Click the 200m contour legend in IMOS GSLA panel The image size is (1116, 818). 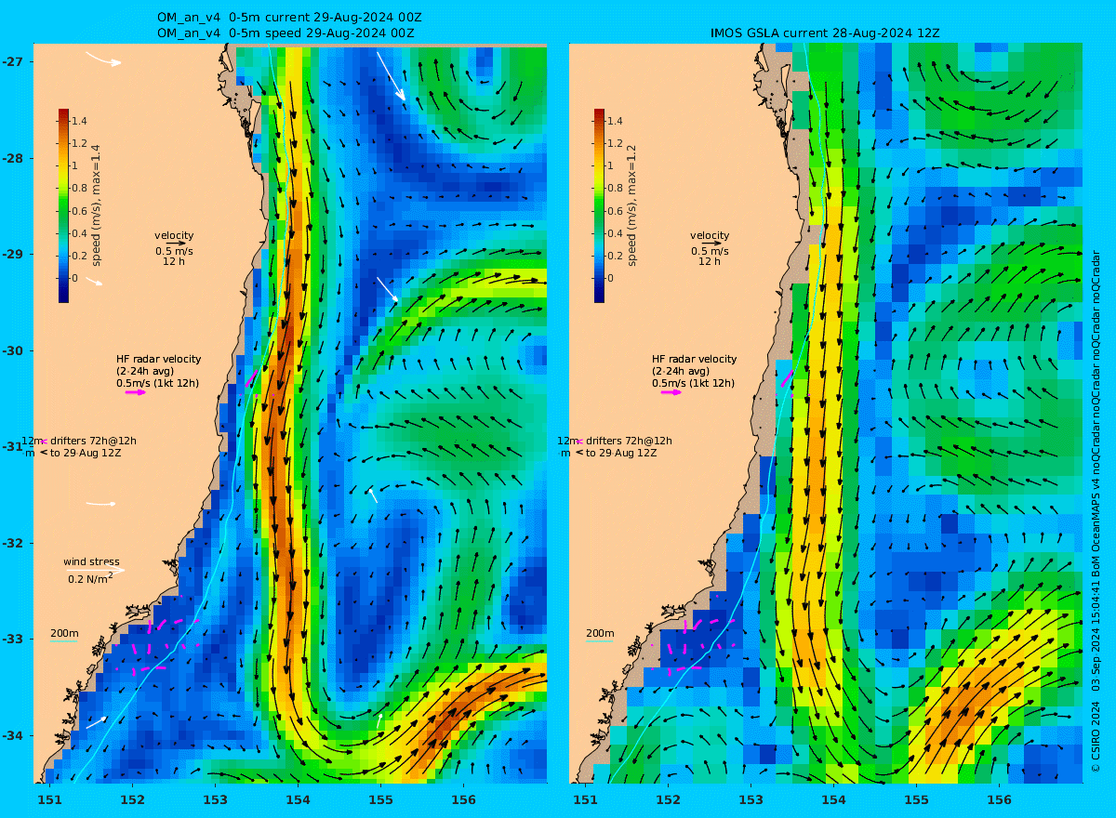point(600,634)
